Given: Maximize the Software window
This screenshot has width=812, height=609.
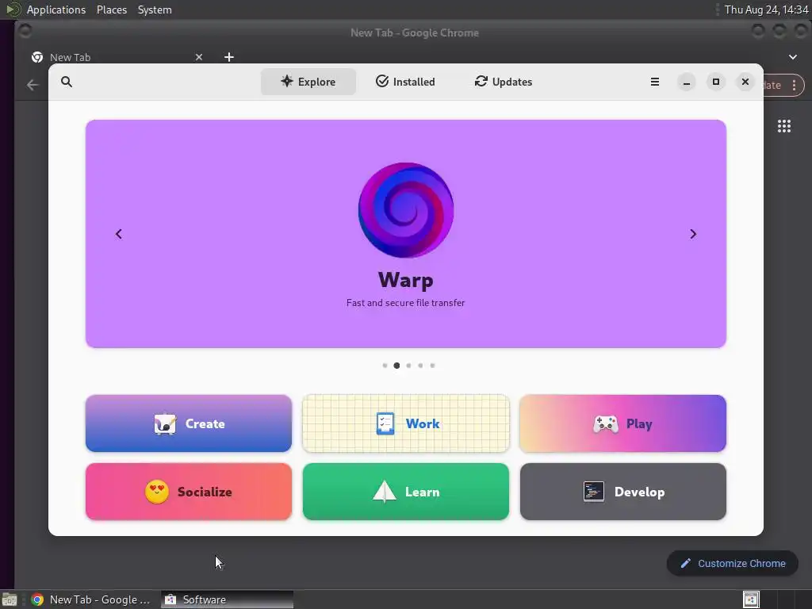Looking at the screenshot, I should (716, 82).
